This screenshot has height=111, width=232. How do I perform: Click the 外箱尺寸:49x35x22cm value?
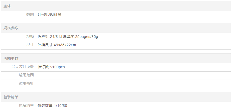(x=57, y=45)
